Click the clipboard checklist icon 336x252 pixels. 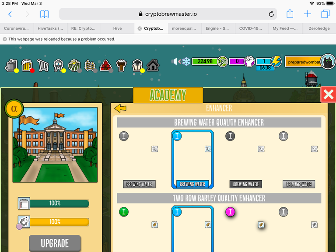[24, 203]
